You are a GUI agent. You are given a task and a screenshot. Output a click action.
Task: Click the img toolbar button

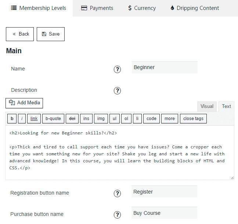click(101, 119)
